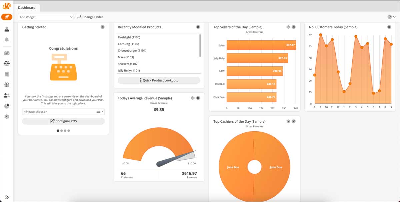Viewport: 400px width, 202px height.
Task: Open the Add Widget dropdown
Action: pyautogui.click(x=45, y=17)
